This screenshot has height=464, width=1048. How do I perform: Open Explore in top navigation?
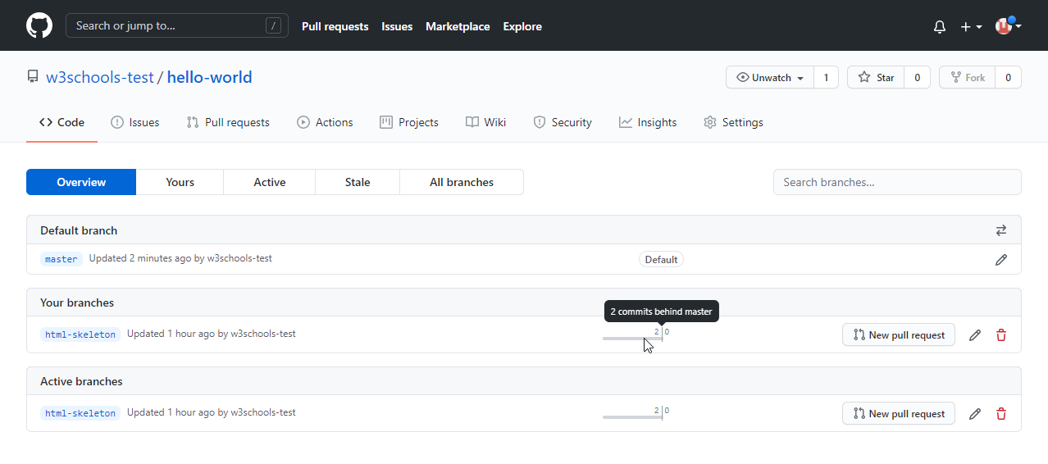click(522, 26)
